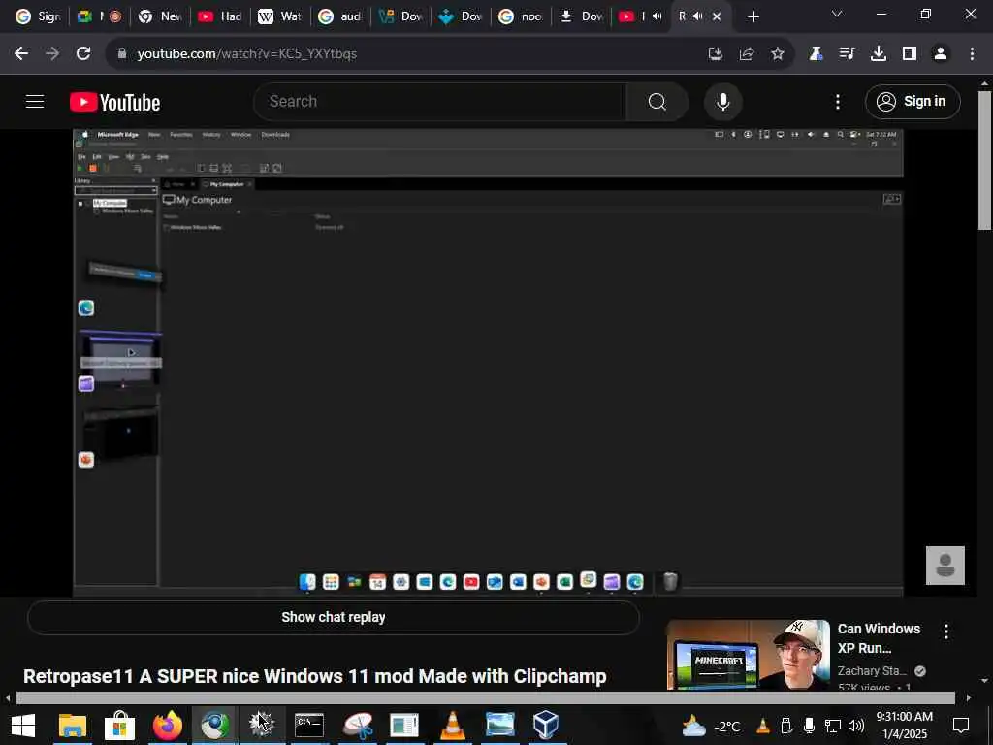
Task: Go back using the browser back arrow
Action: pyautogui.click(x=21, y=54)
